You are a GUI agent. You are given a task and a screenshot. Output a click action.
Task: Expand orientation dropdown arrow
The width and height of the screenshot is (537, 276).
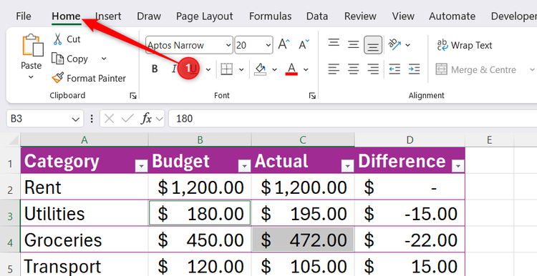[407, 45]
